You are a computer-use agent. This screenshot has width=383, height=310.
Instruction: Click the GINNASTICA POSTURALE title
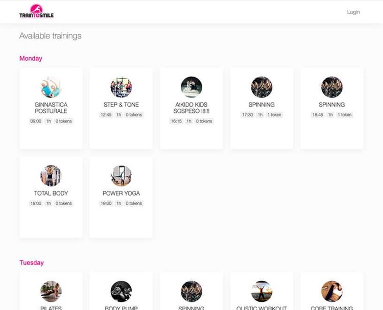point(51,108)
